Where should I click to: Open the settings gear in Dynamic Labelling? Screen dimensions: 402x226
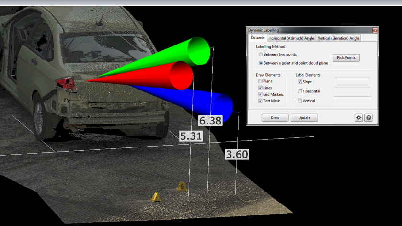click(x=358, y=118)
